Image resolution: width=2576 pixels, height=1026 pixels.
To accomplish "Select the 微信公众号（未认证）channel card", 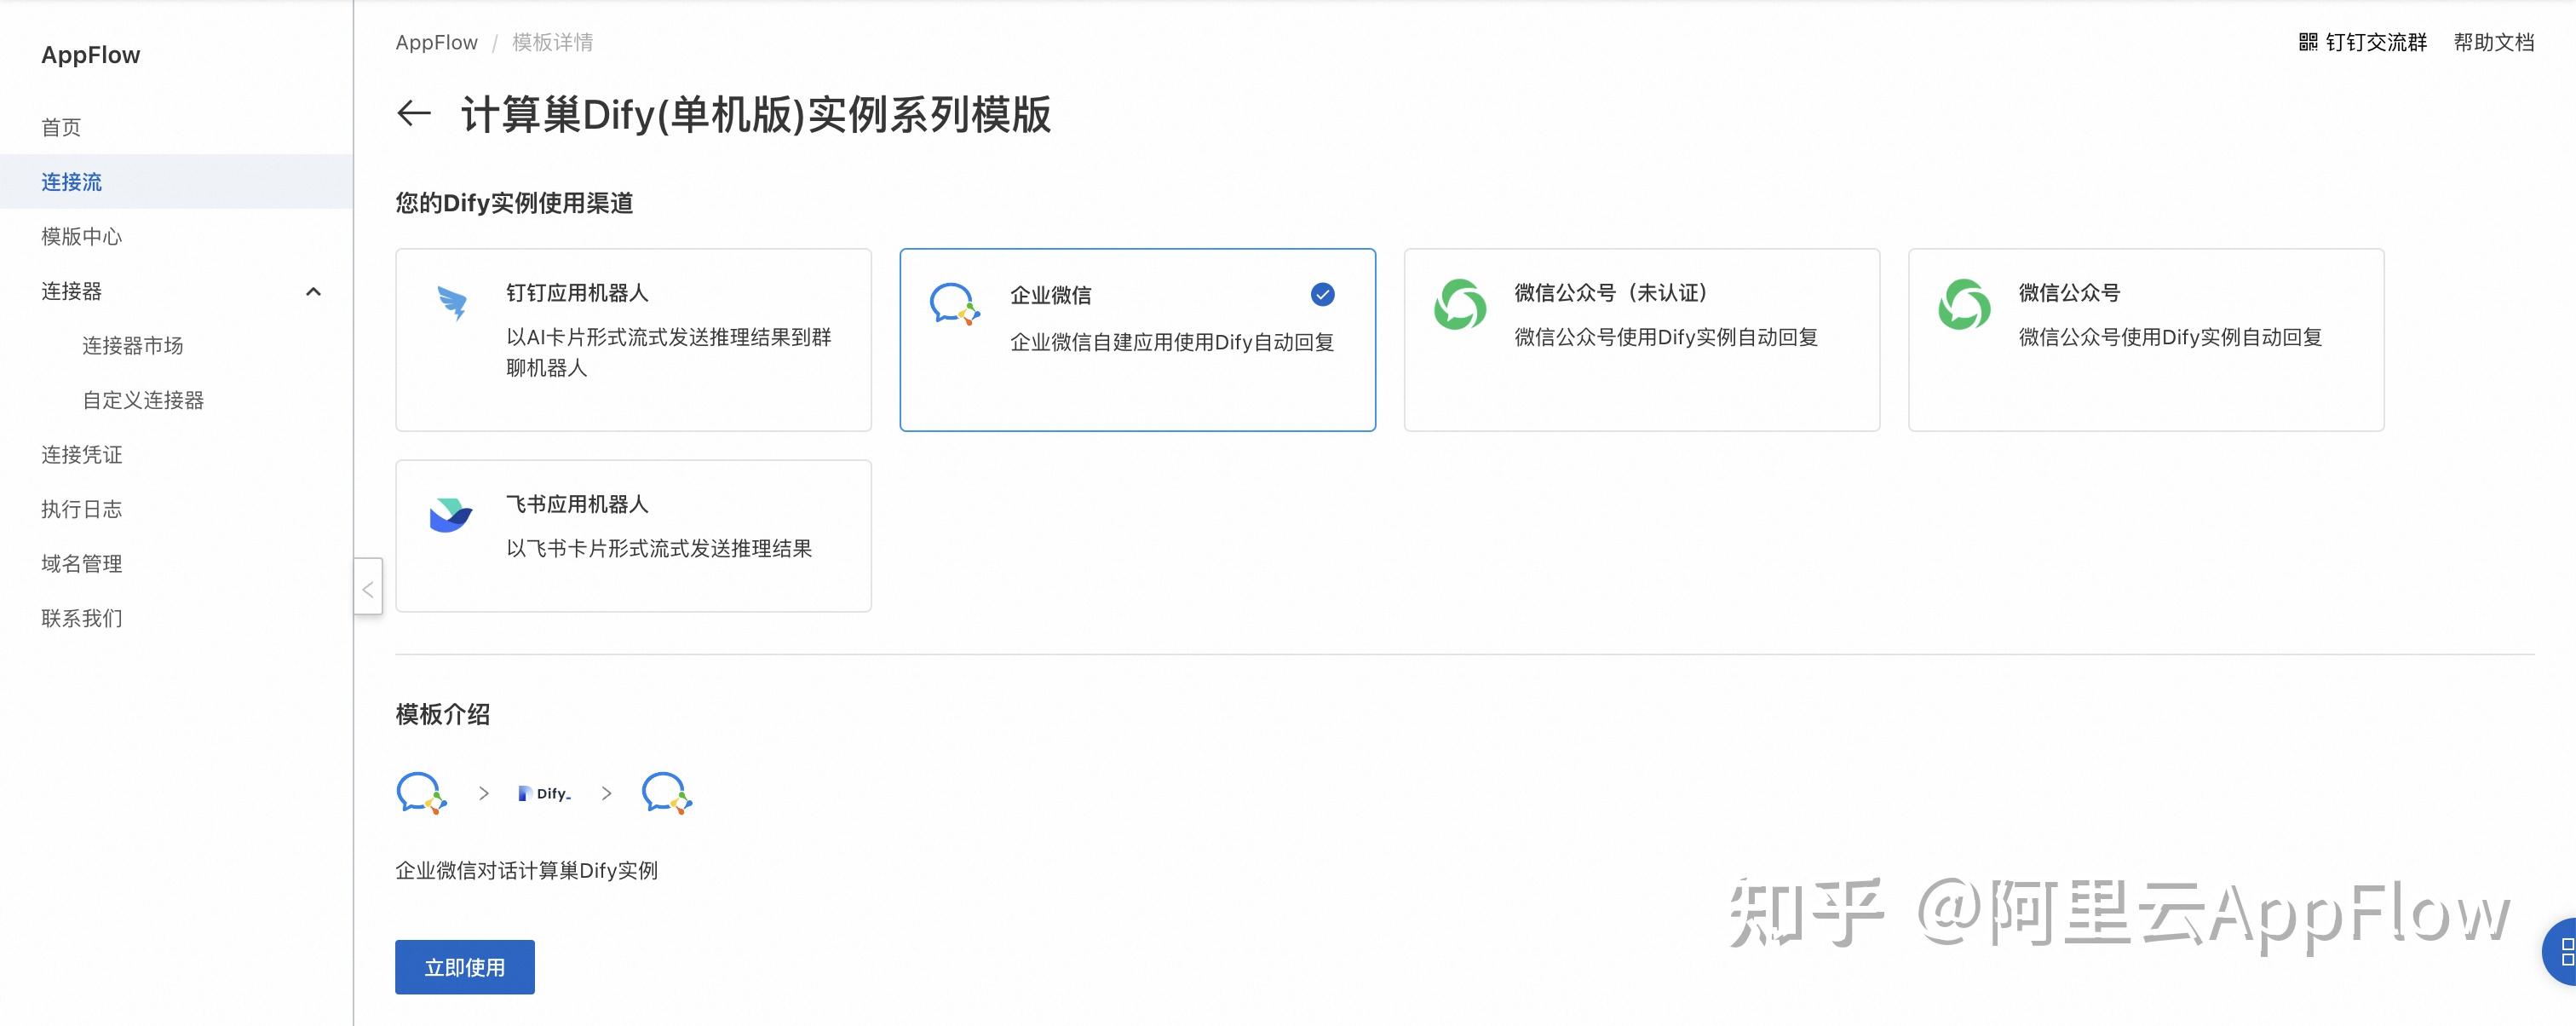I will [x=1642, y=340].
